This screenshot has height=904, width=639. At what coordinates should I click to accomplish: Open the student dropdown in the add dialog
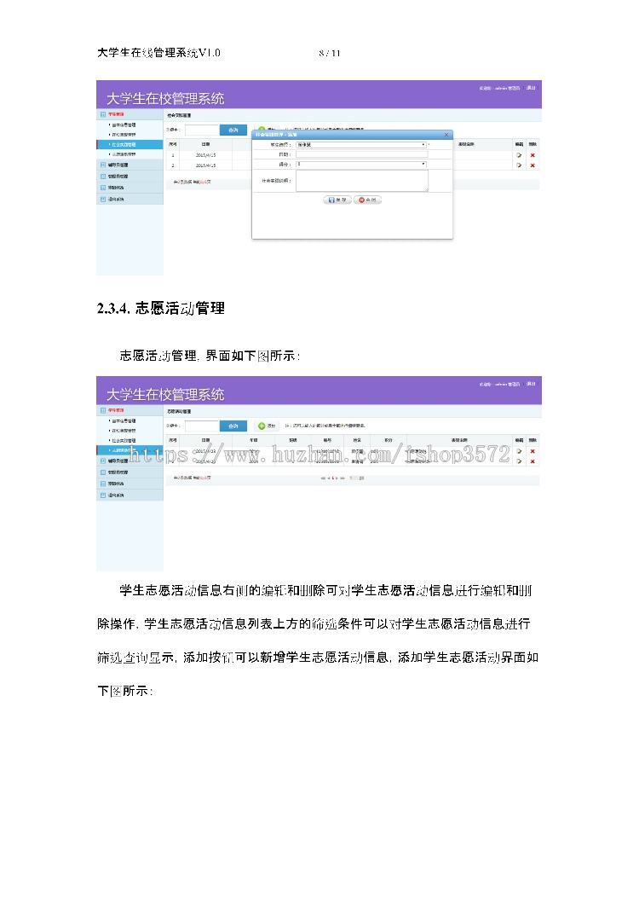click(361, 145)
